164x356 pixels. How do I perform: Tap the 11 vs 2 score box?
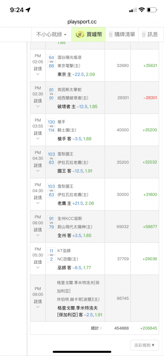click(x=51, y=255)
